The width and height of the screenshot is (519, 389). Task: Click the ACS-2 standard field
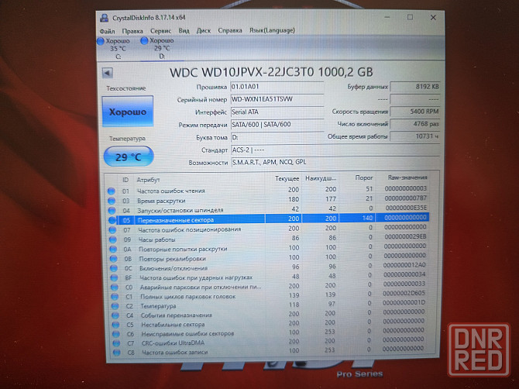point(335,150)
